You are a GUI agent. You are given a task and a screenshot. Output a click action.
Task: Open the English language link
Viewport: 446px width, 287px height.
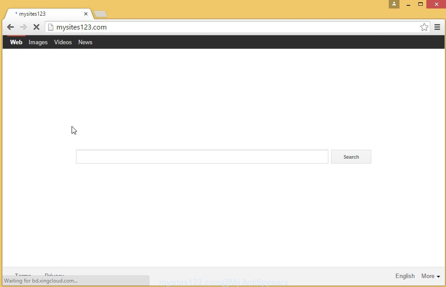point(405,276)
